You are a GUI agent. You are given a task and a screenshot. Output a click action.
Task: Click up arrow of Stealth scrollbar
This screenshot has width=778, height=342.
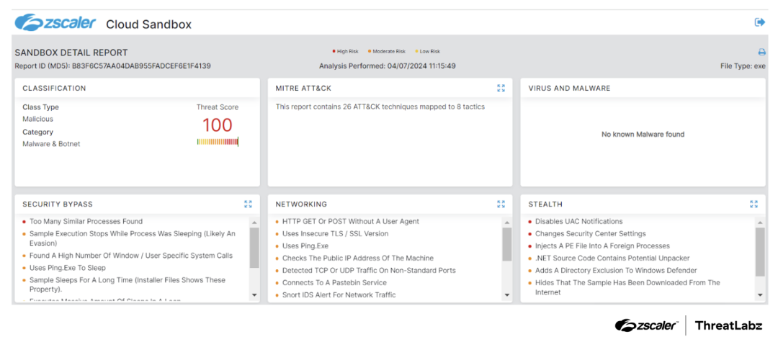pos(760,222)
